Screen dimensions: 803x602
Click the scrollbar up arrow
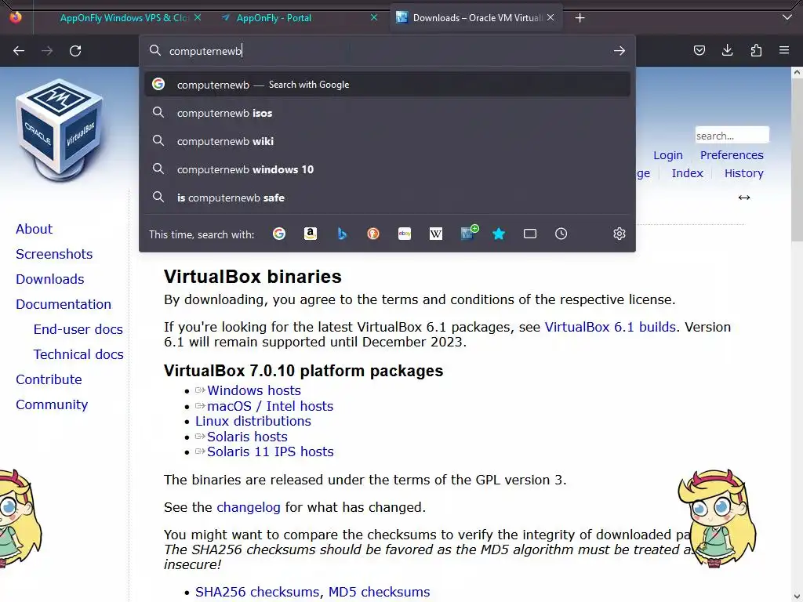tap(797, 72)
